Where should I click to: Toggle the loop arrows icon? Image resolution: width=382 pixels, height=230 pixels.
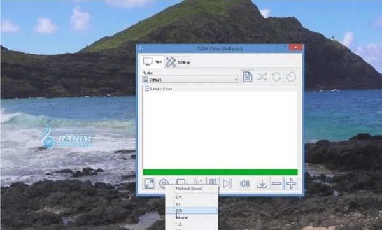tap(276, 77)
